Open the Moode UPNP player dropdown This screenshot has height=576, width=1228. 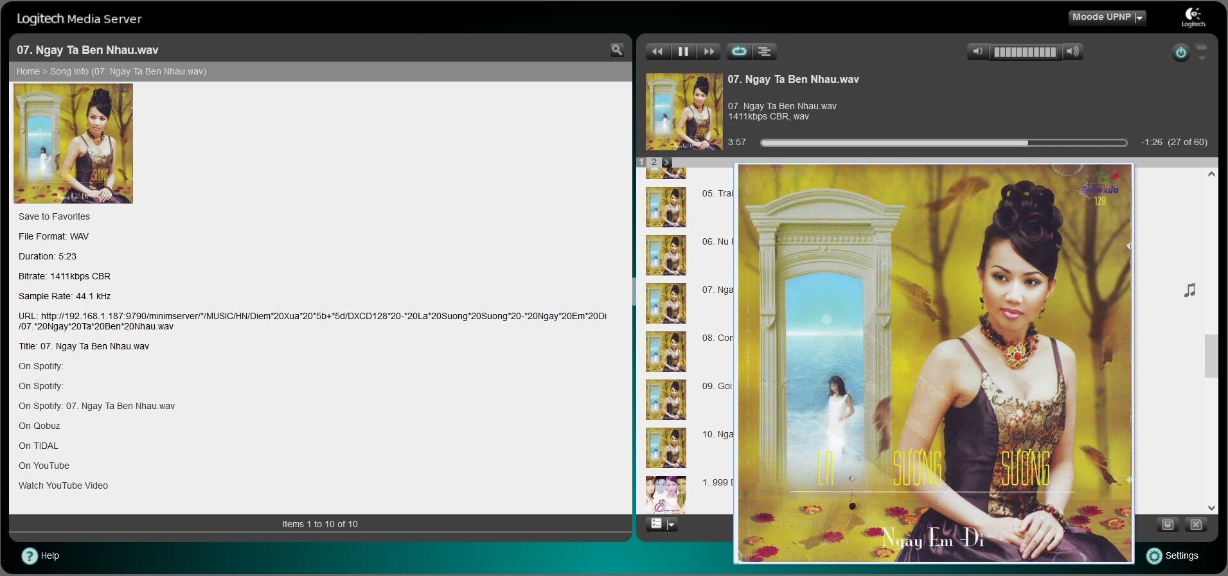1107,17
